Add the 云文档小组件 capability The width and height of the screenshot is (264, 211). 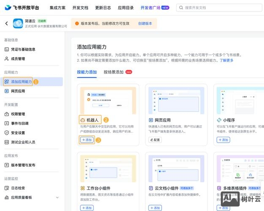155,208
